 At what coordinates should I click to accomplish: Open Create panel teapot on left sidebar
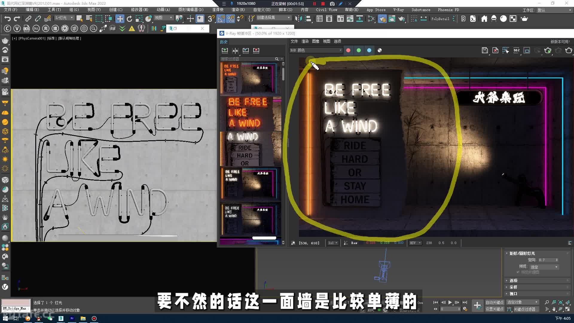point(5,40)
